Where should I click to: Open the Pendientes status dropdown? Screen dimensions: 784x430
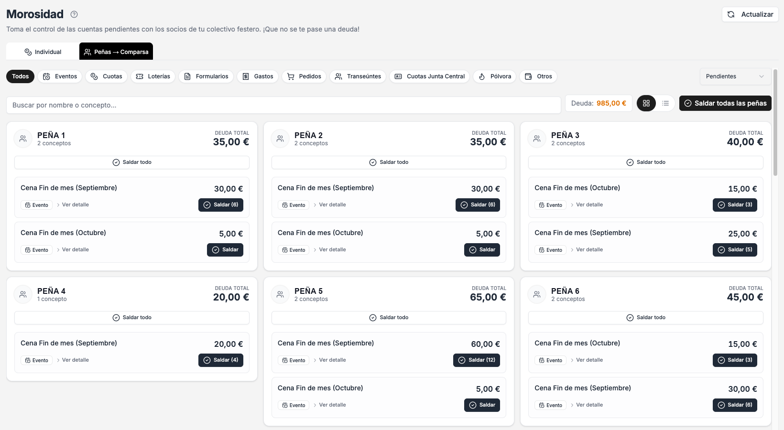coord(735,76)
